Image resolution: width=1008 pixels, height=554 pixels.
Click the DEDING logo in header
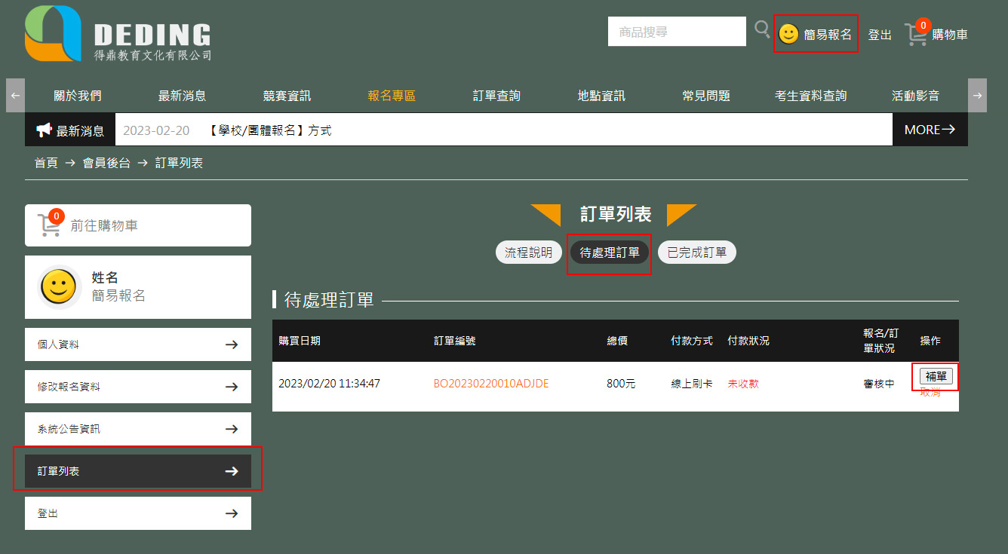[118, 34]
